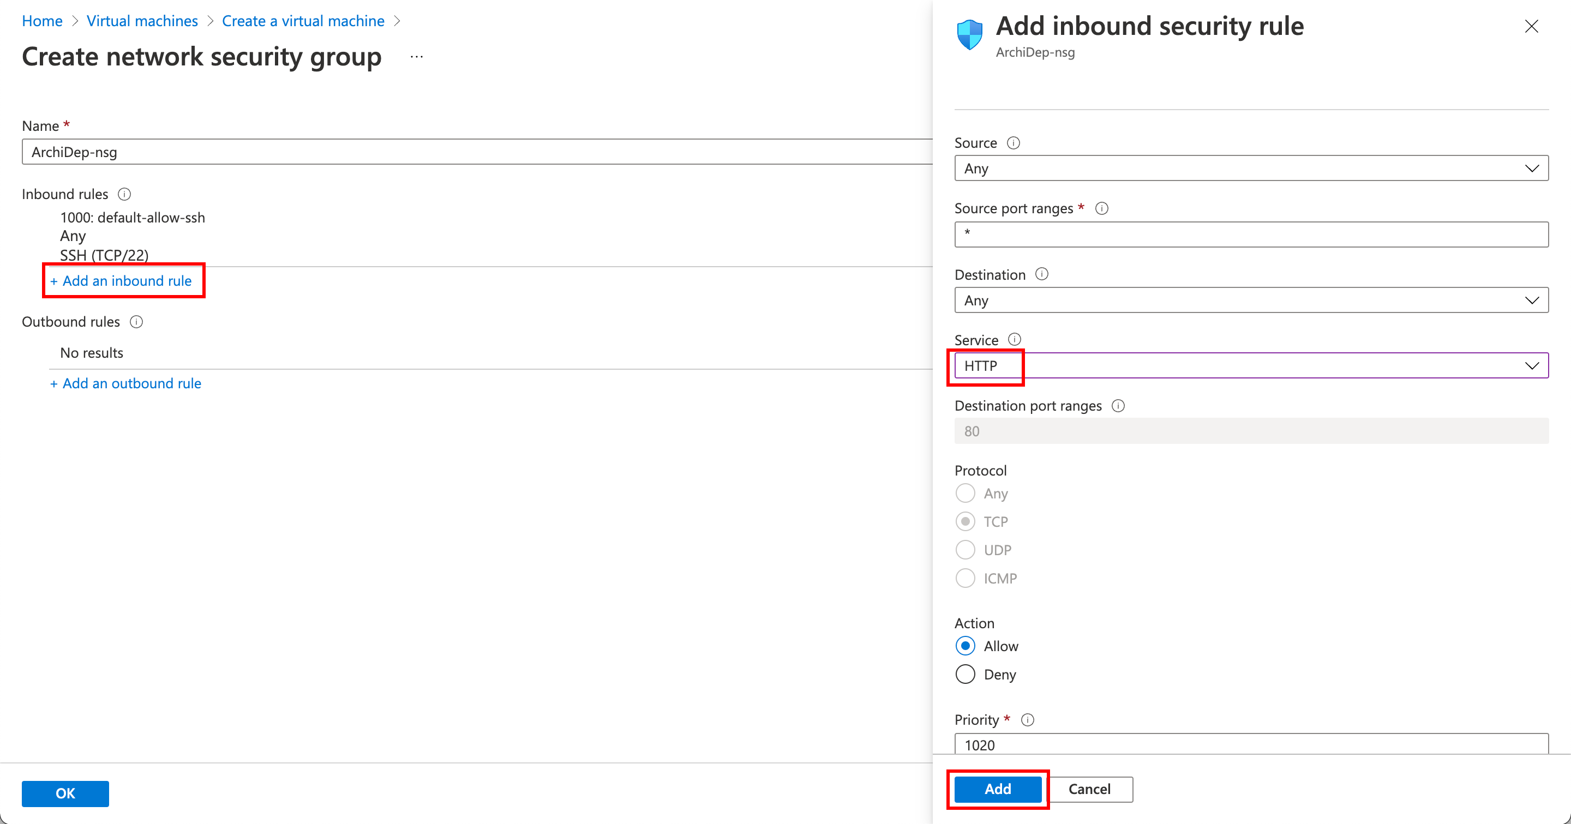Click the Outbound rules info icon

(136, 322)
